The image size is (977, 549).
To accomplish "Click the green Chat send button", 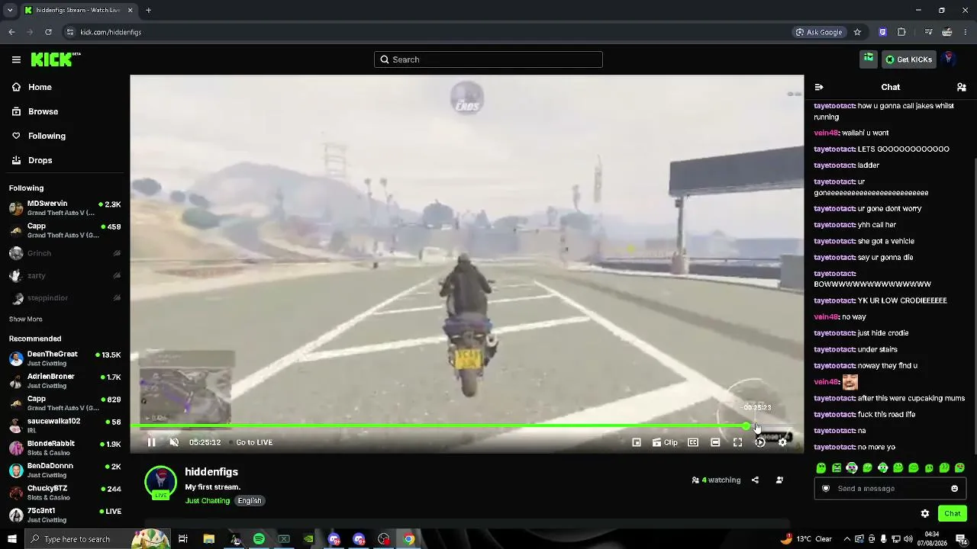I will point(953,514).
